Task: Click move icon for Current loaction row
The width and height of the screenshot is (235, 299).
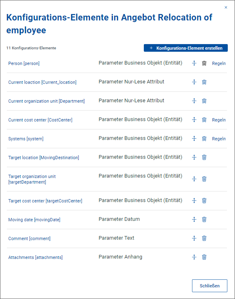Action: (194, 82)
